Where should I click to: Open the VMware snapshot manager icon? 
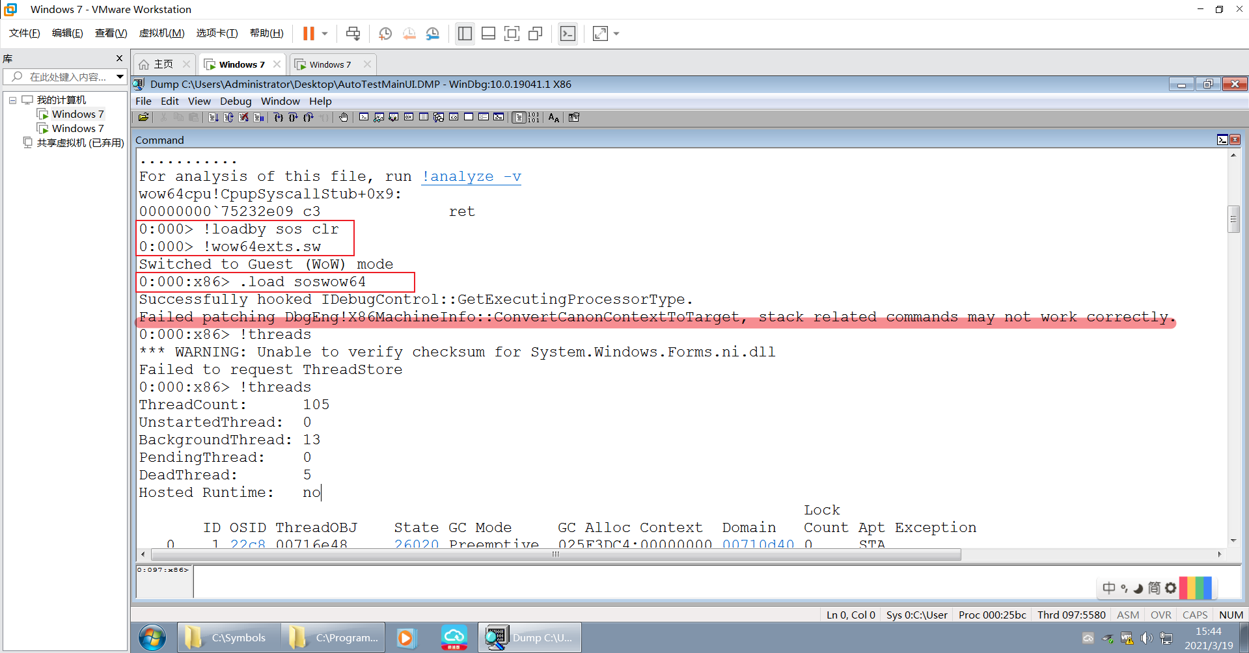pyautogui.click(x=433, y=34)
